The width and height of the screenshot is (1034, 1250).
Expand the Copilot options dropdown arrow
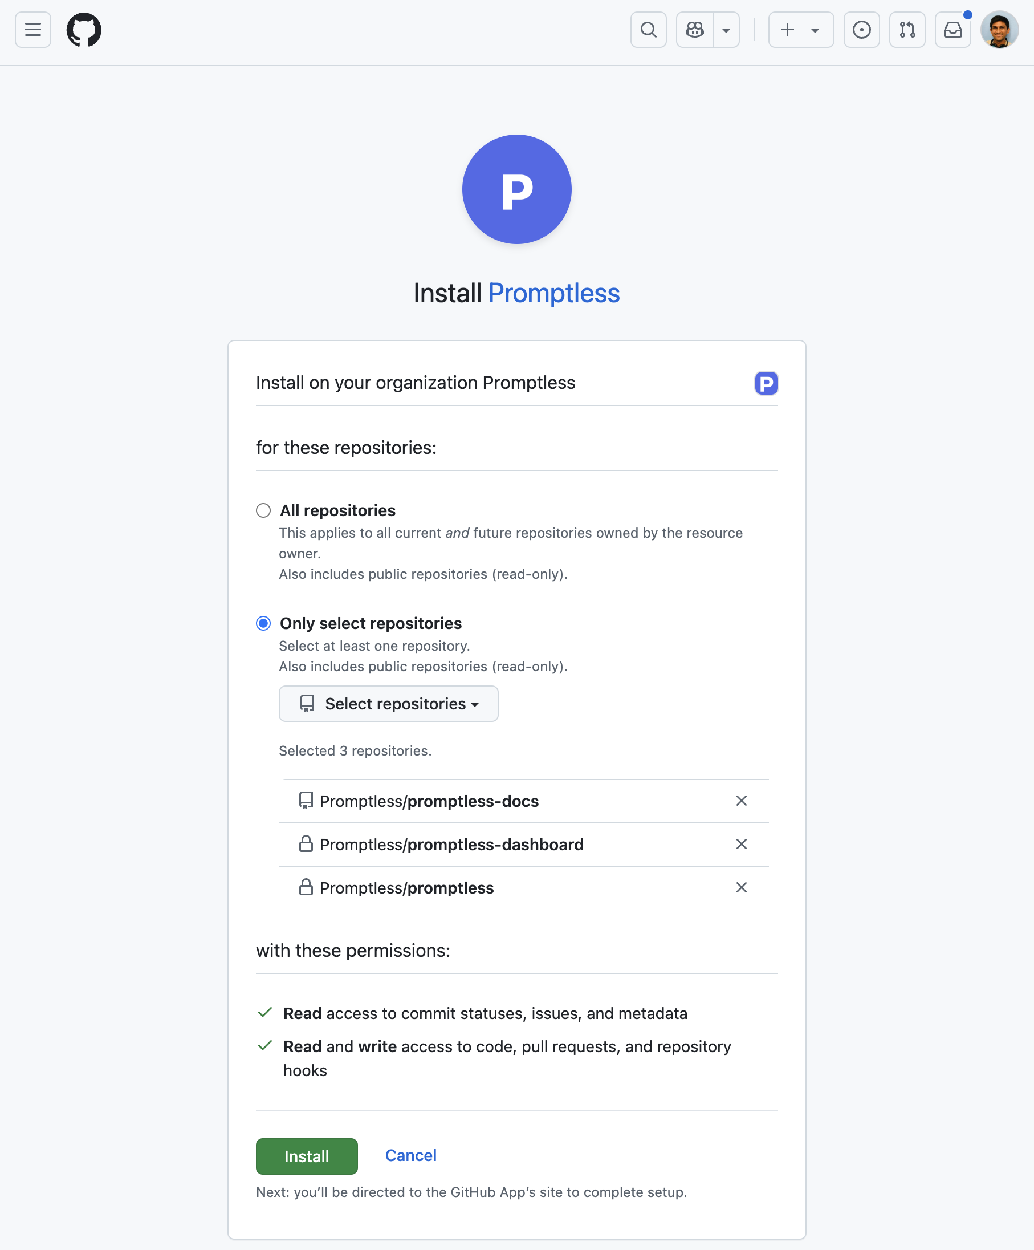point(725,30)
